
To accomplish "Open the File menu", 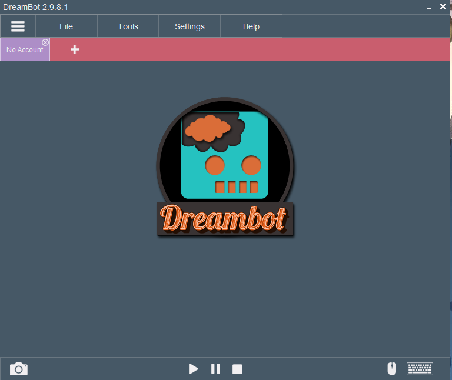I will [66, 26].
